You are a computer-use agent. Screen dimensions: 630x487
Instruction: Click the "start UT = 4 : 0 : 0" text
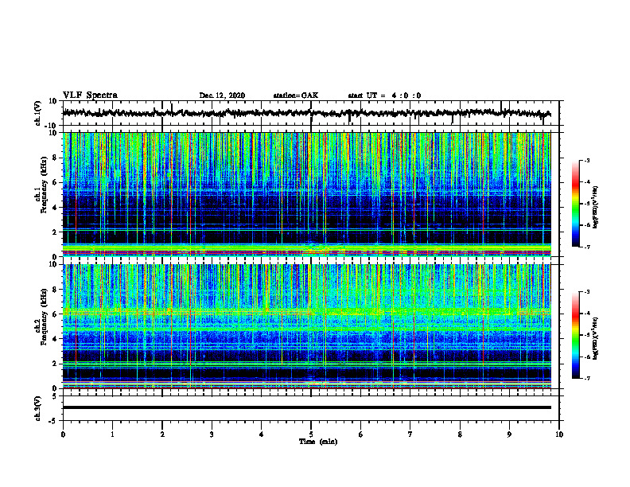click(384, 95)
